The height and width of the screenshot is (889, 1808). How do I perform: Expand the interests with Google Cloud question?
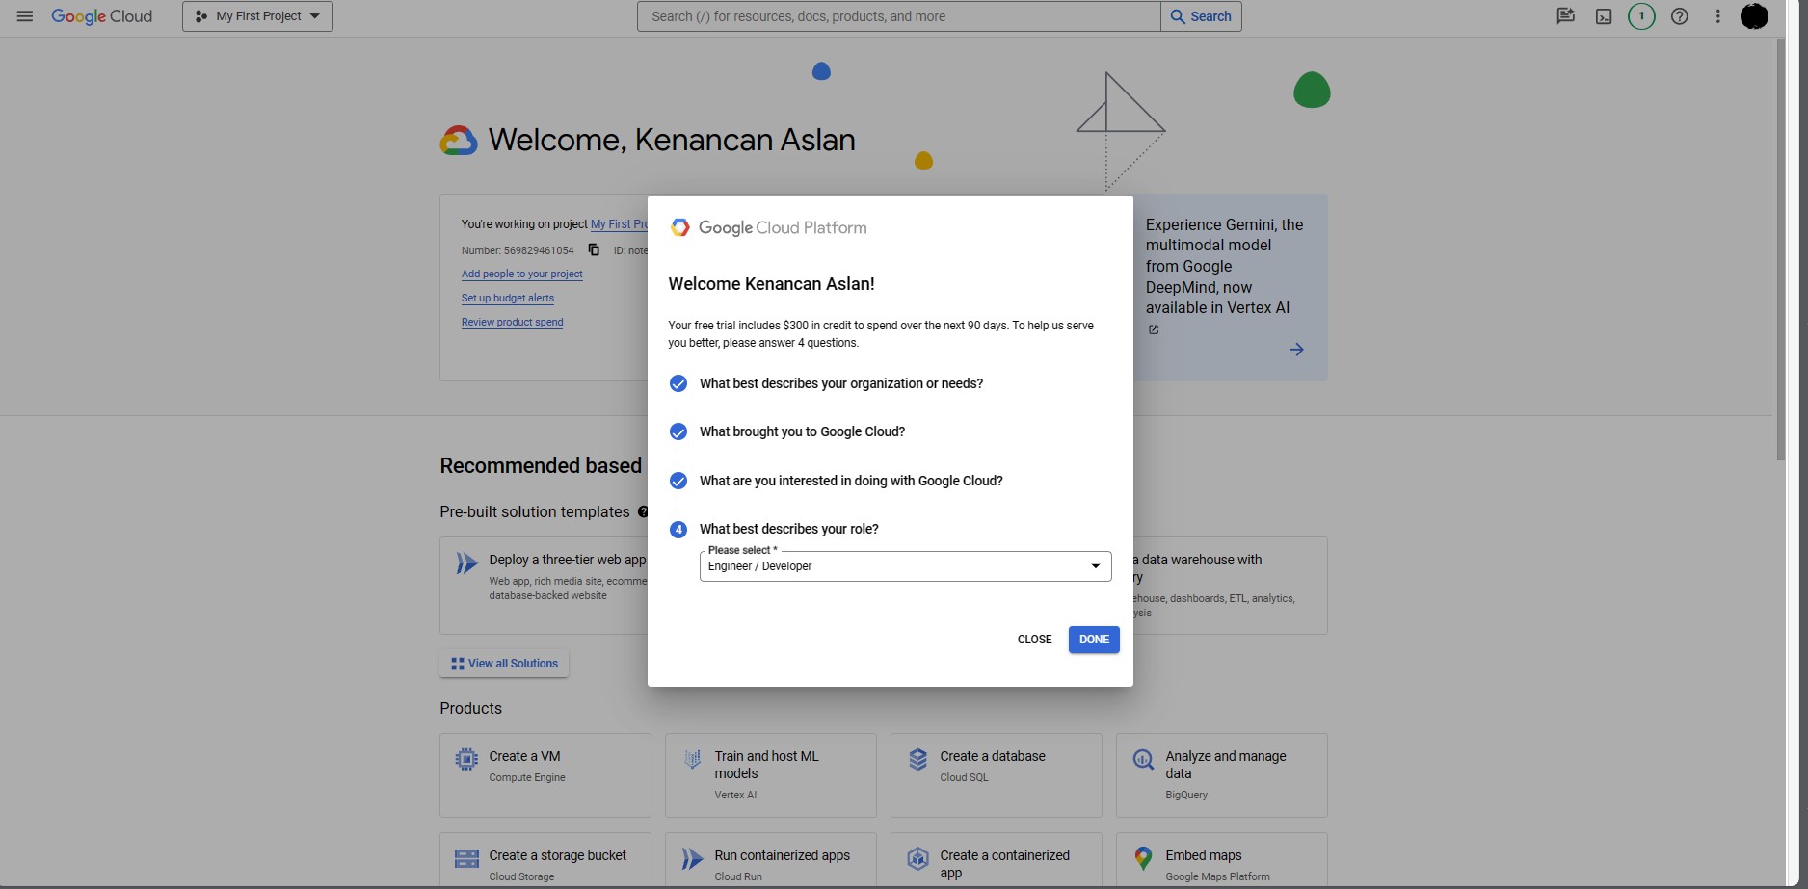[851, 481]
